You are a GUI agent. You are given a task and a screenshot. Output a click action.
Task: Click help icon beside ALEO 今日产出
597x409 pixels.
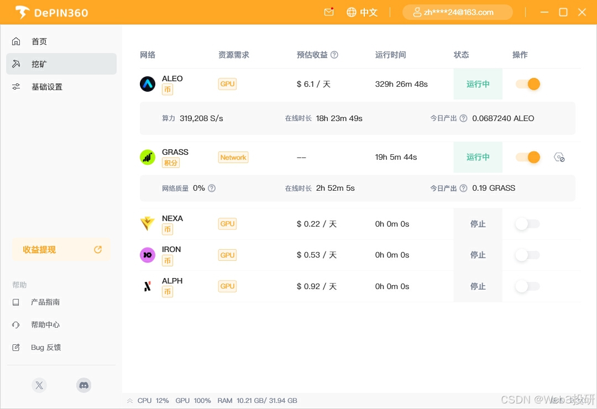tap(463, 118)
